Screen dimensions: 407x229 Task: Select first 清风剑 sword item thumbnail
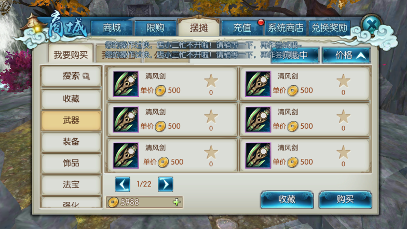point(126,84)
